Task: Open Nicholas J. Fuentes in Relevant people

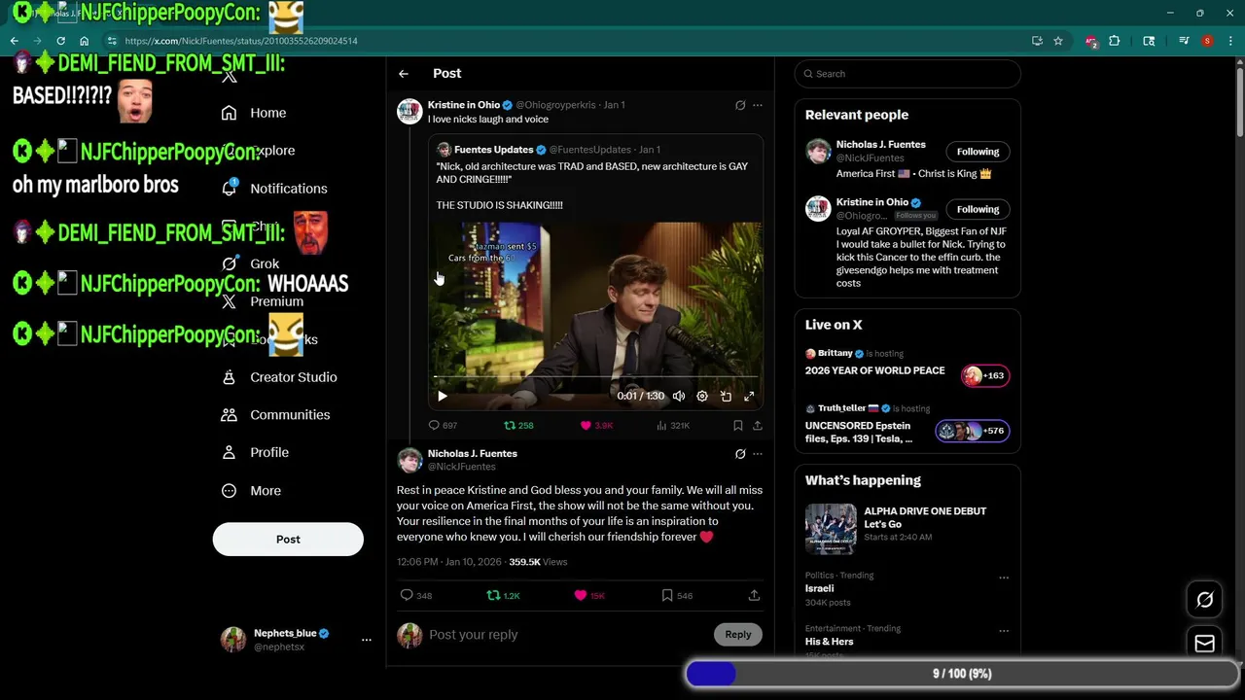Action: (x=881, y=145)
